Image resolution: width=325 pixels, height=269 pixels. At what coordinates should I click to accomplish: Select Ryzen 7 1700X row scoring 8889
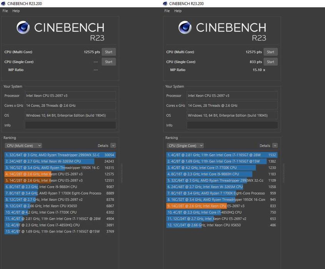[60, 193]
